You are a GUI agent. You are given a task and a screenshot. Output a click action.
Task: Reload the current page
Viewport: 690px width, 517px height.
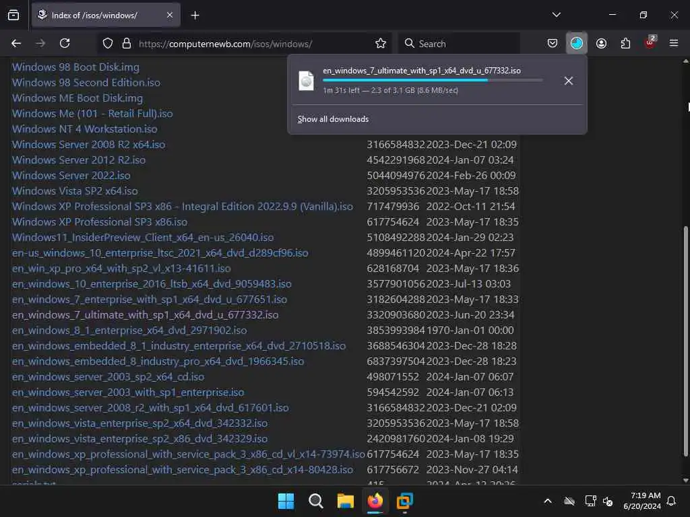point(65,43)
